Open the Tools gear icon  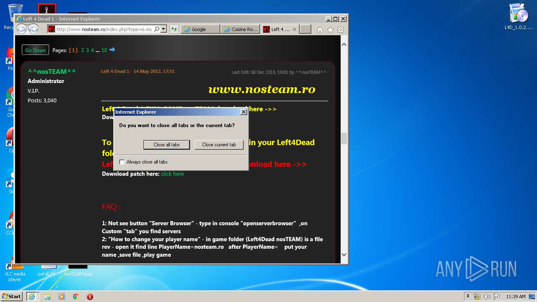341,30
